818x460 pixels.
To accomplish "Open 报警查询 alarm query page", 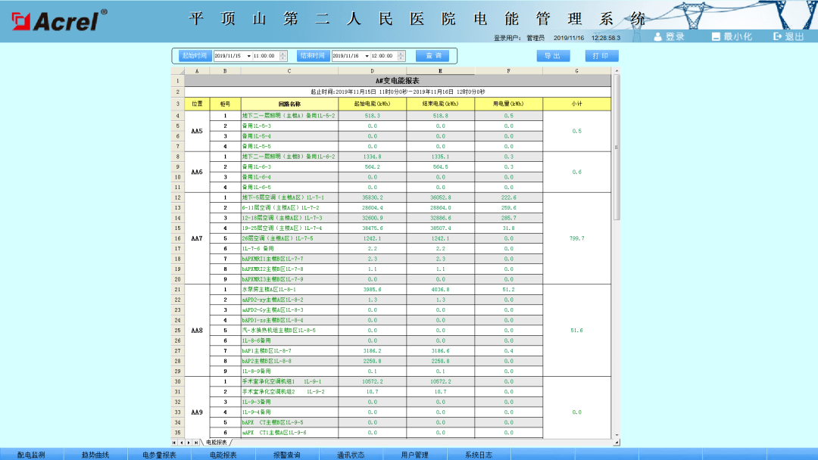I will (x=287, y=455).
